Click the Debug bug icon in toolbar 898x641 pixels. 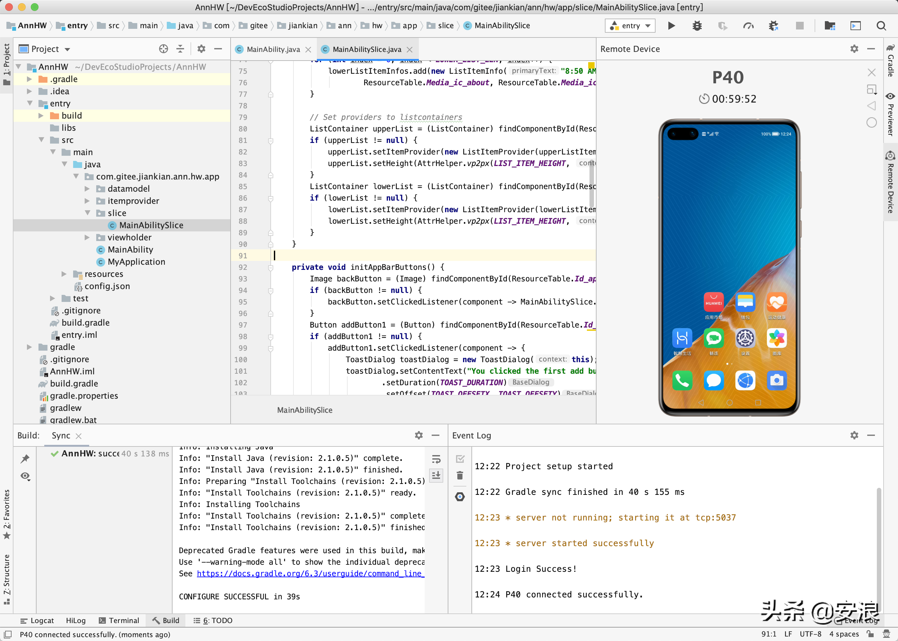[x=697, y=26]
